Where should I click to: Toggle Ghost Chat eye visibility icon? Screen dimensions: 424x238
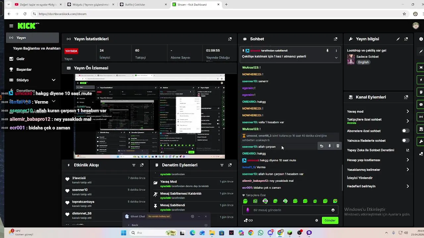click(x=206, y=225)
